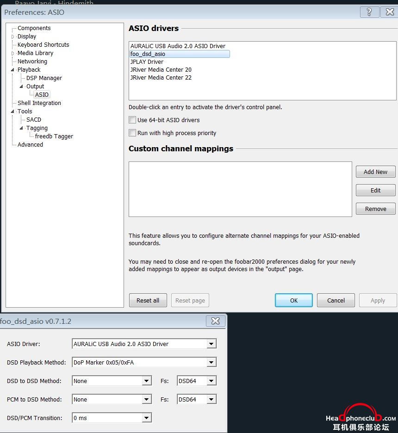This screenshot has width=398, height=433.
Task: Click the Edit mapping button
Action: 376,190
